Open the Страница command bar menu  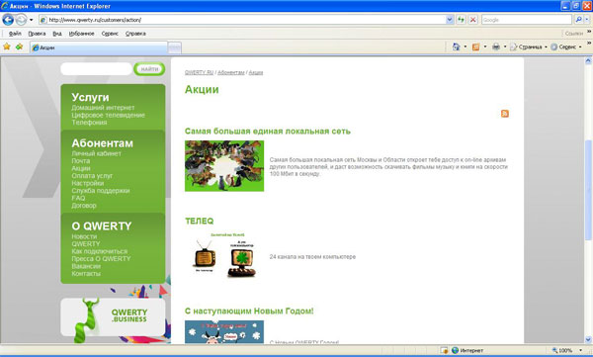pyautogui.click(x=529, y=46)
